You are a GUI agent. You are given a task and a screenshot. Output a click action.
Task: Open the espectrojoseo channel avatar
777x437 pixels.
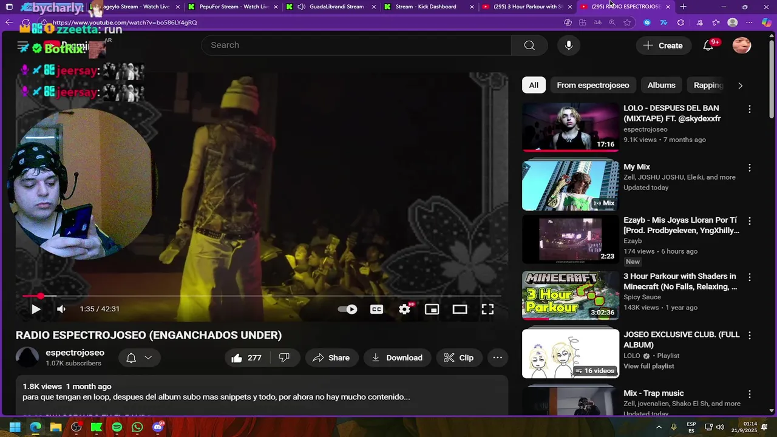[27, 357]
